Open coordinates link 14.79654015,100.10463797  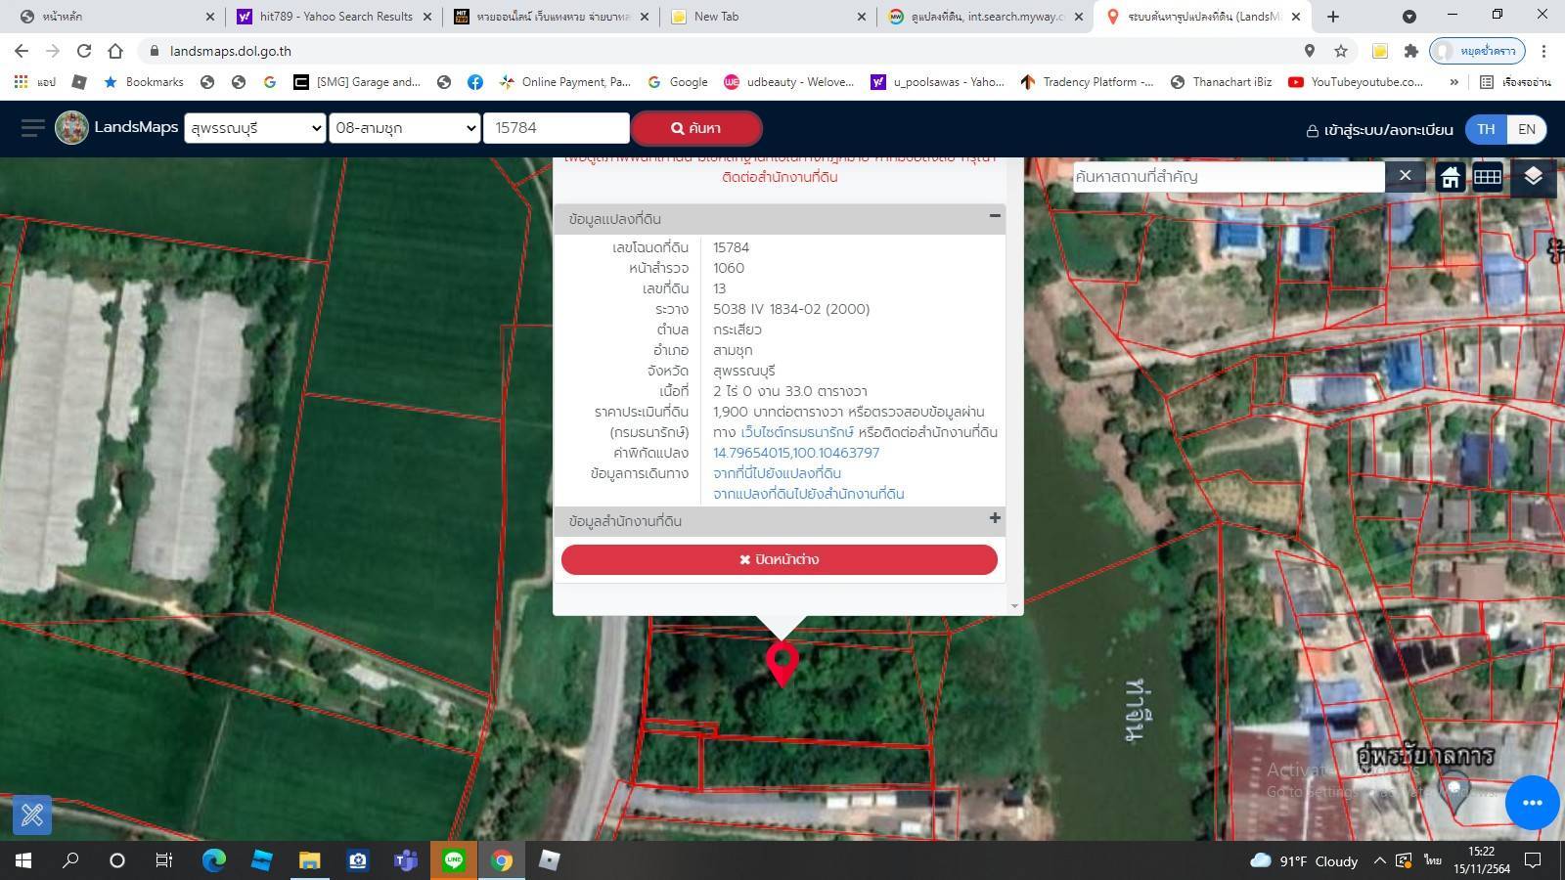796,453
